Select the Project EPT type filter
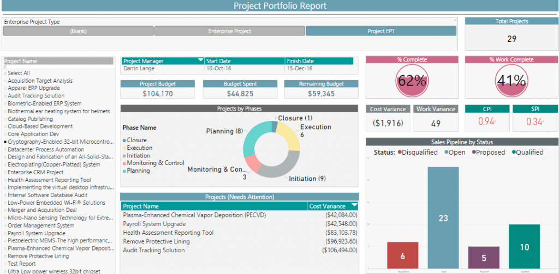 (380, 31)
